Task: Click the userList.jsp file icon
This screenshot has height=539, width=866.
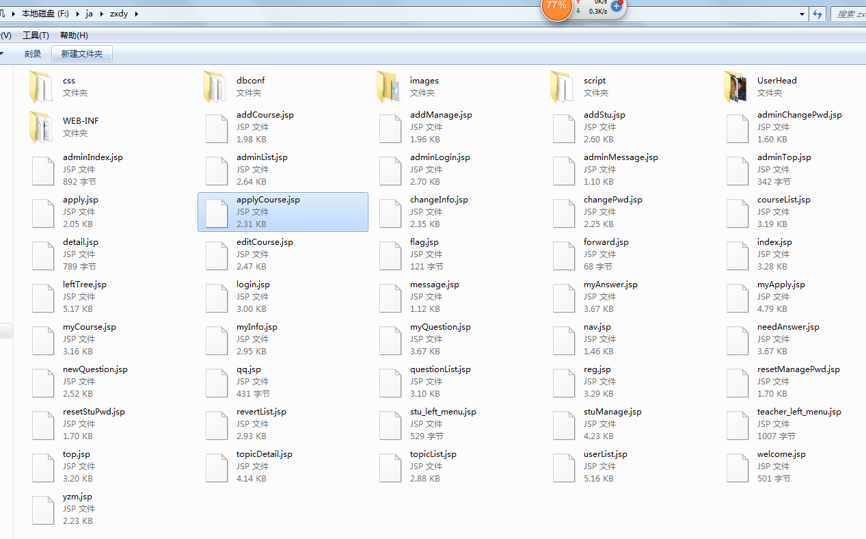Action: [564, 467]
